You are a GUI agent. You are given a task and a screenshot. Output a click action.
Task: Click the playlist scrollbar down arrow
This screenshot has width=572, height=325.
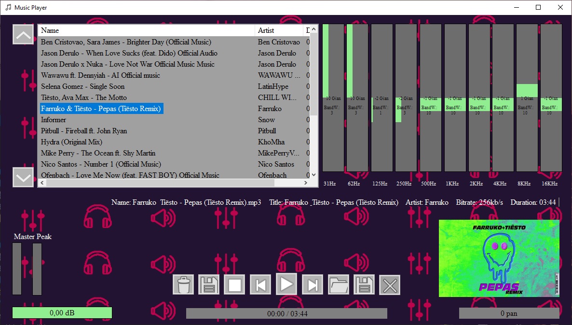pos(313,175)
